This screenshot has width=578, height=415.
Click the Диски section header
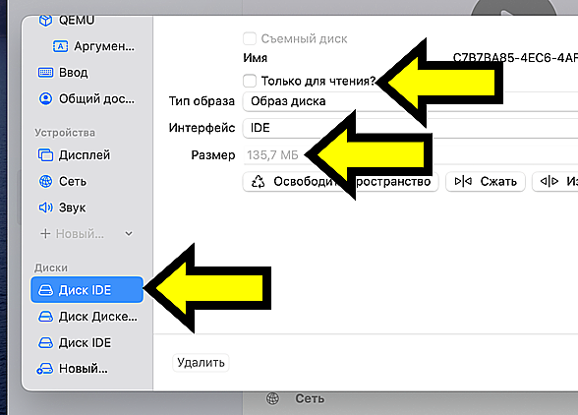(51, 267)
